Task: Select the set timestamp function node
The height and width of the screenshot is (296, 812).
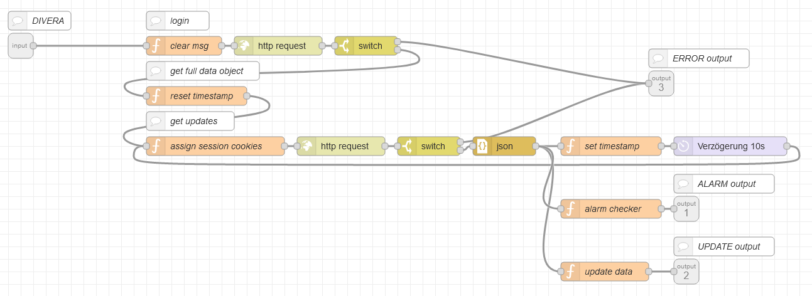Action: click(x=611, y=146)
